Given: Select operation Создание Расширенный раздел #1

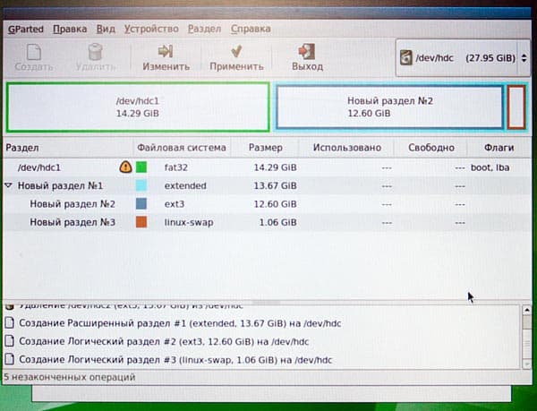Looking at the screenshot, I should (x=180, y=323).
